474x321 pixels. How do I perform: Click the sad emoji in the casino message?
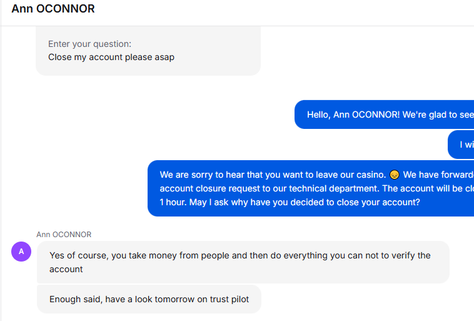[x=394, y=175]
